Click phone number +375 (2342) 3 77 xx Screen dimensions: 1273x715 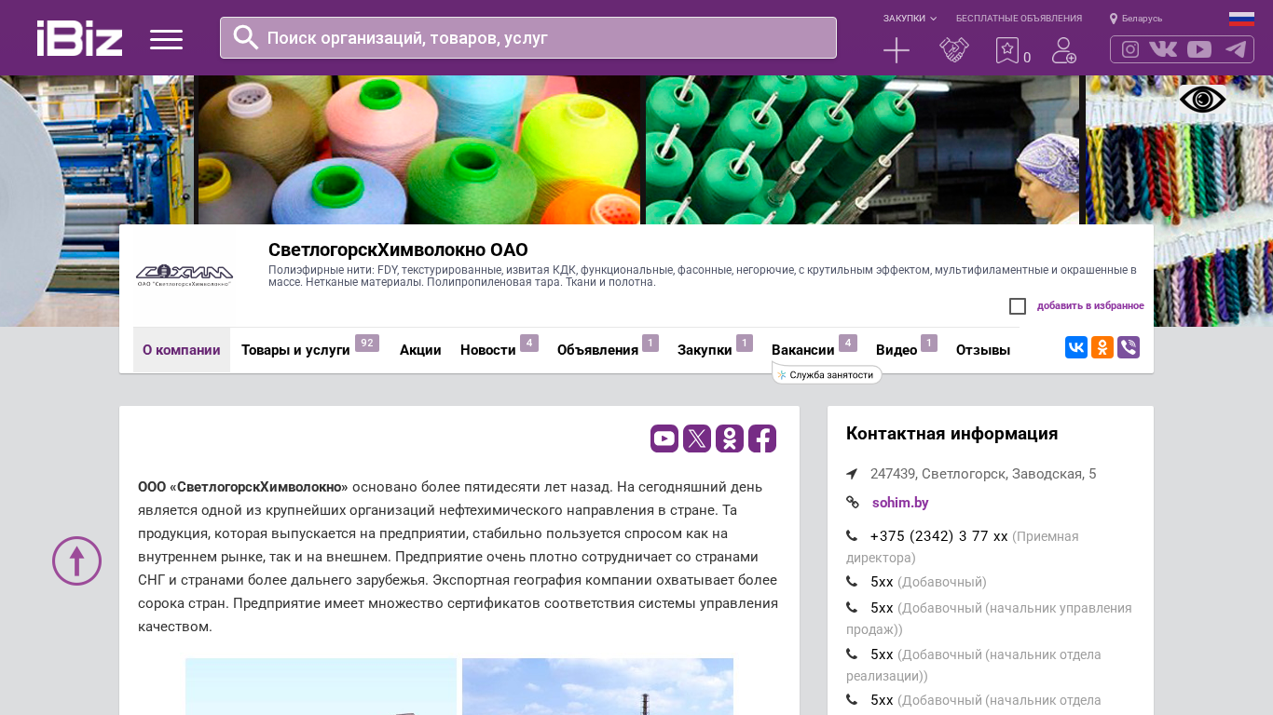[939, 536]
